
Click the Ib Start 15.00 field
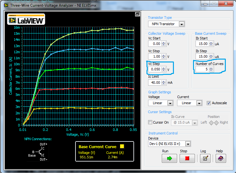[203, 44]
